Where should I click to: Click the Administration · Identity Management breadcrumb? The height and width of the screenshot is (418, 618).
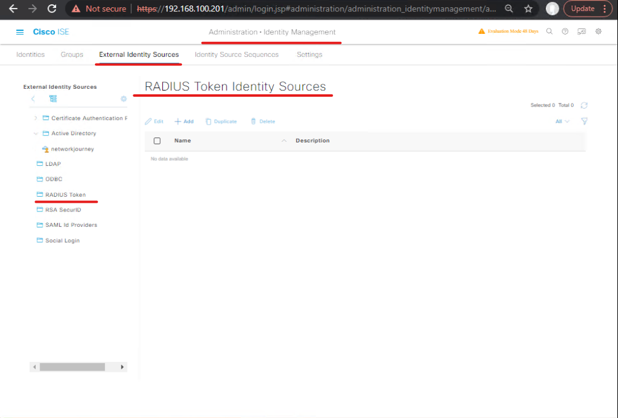click(x=272, y=32)
